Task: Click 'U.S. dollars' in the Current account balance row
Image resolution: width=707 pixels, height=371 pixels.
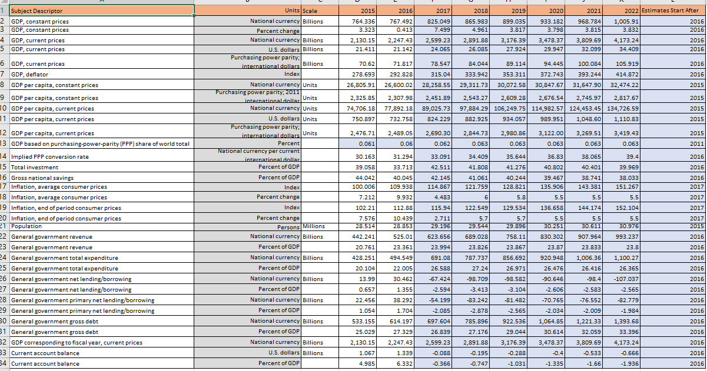Action: pyautogui.click(x=248, y=353)
